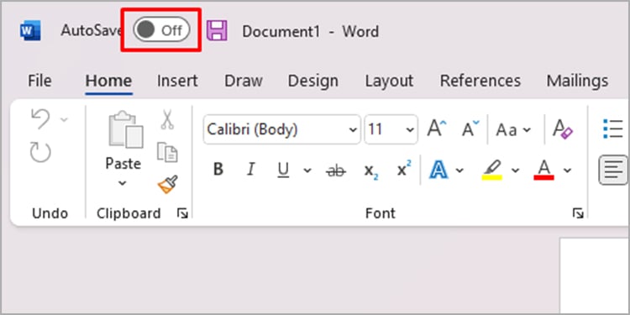Open the Font dialog launcher
Screen dimensions: 630x315
[578, 213]
